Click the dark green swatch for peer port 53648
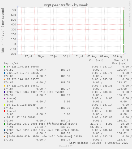Screen dimensions: 132x149 coord(5,124)
